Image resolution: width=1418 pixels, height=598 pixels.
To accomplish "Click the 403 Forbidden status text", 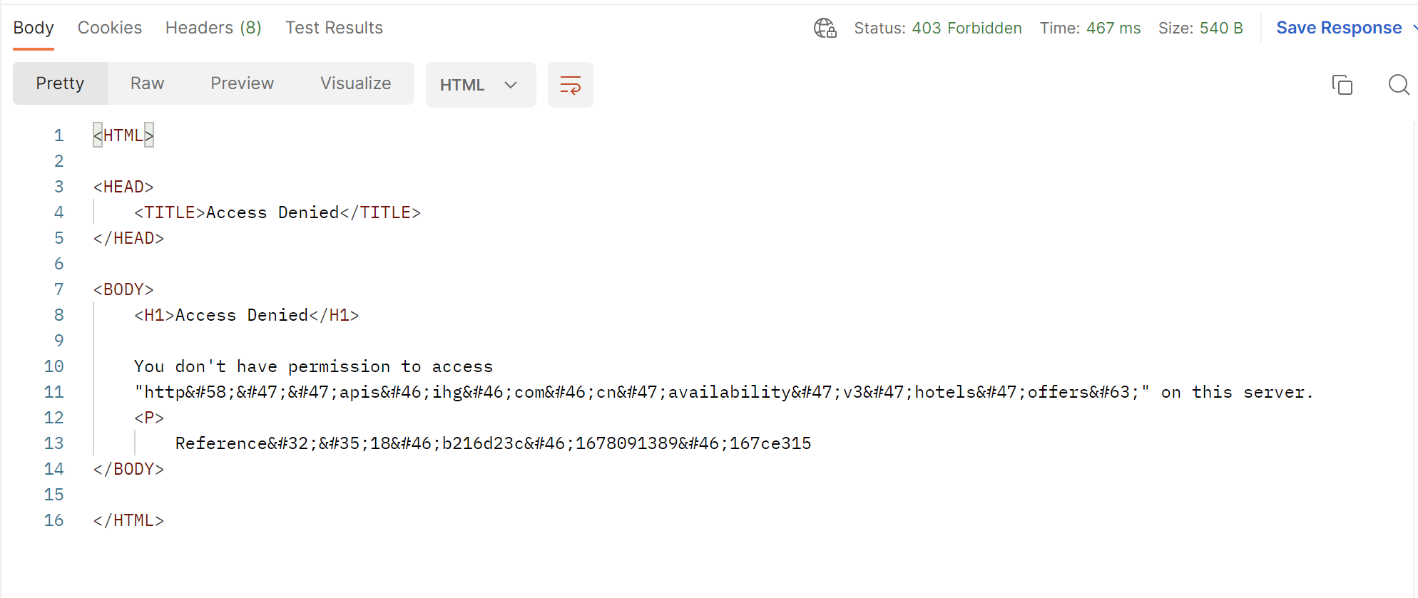I will [x=966, y=28].
